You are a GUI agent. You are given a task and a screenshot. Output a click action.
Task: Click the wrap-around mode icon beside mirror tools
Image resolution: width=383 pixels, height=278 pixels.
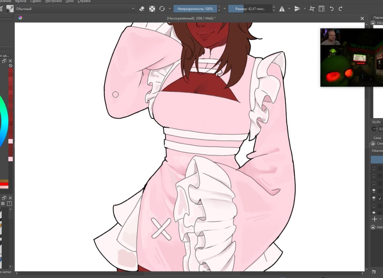[312, 9]
